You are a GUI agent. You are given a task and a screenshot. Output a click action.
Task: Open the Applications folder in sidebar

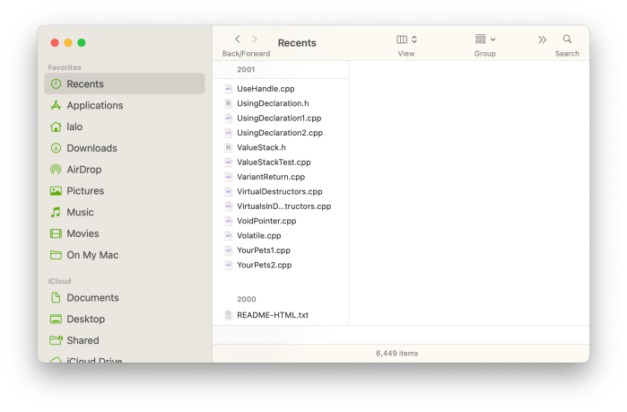click(94, 105)
